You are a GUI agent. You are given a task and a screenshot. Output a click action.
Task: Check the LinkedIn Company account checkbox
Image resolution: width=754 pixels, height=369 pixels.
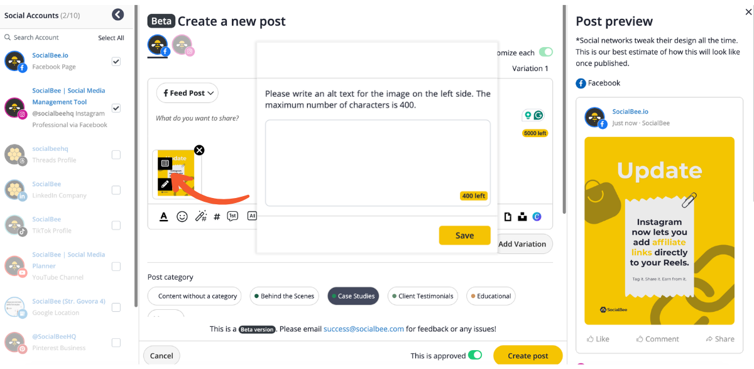pos(116,190)
